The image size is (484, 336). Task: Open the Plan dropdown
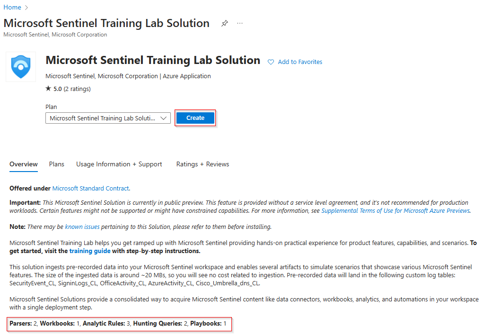point(108,118)
